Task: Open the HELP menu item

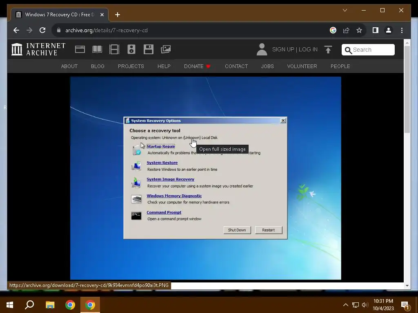Action: coord(164,66)
